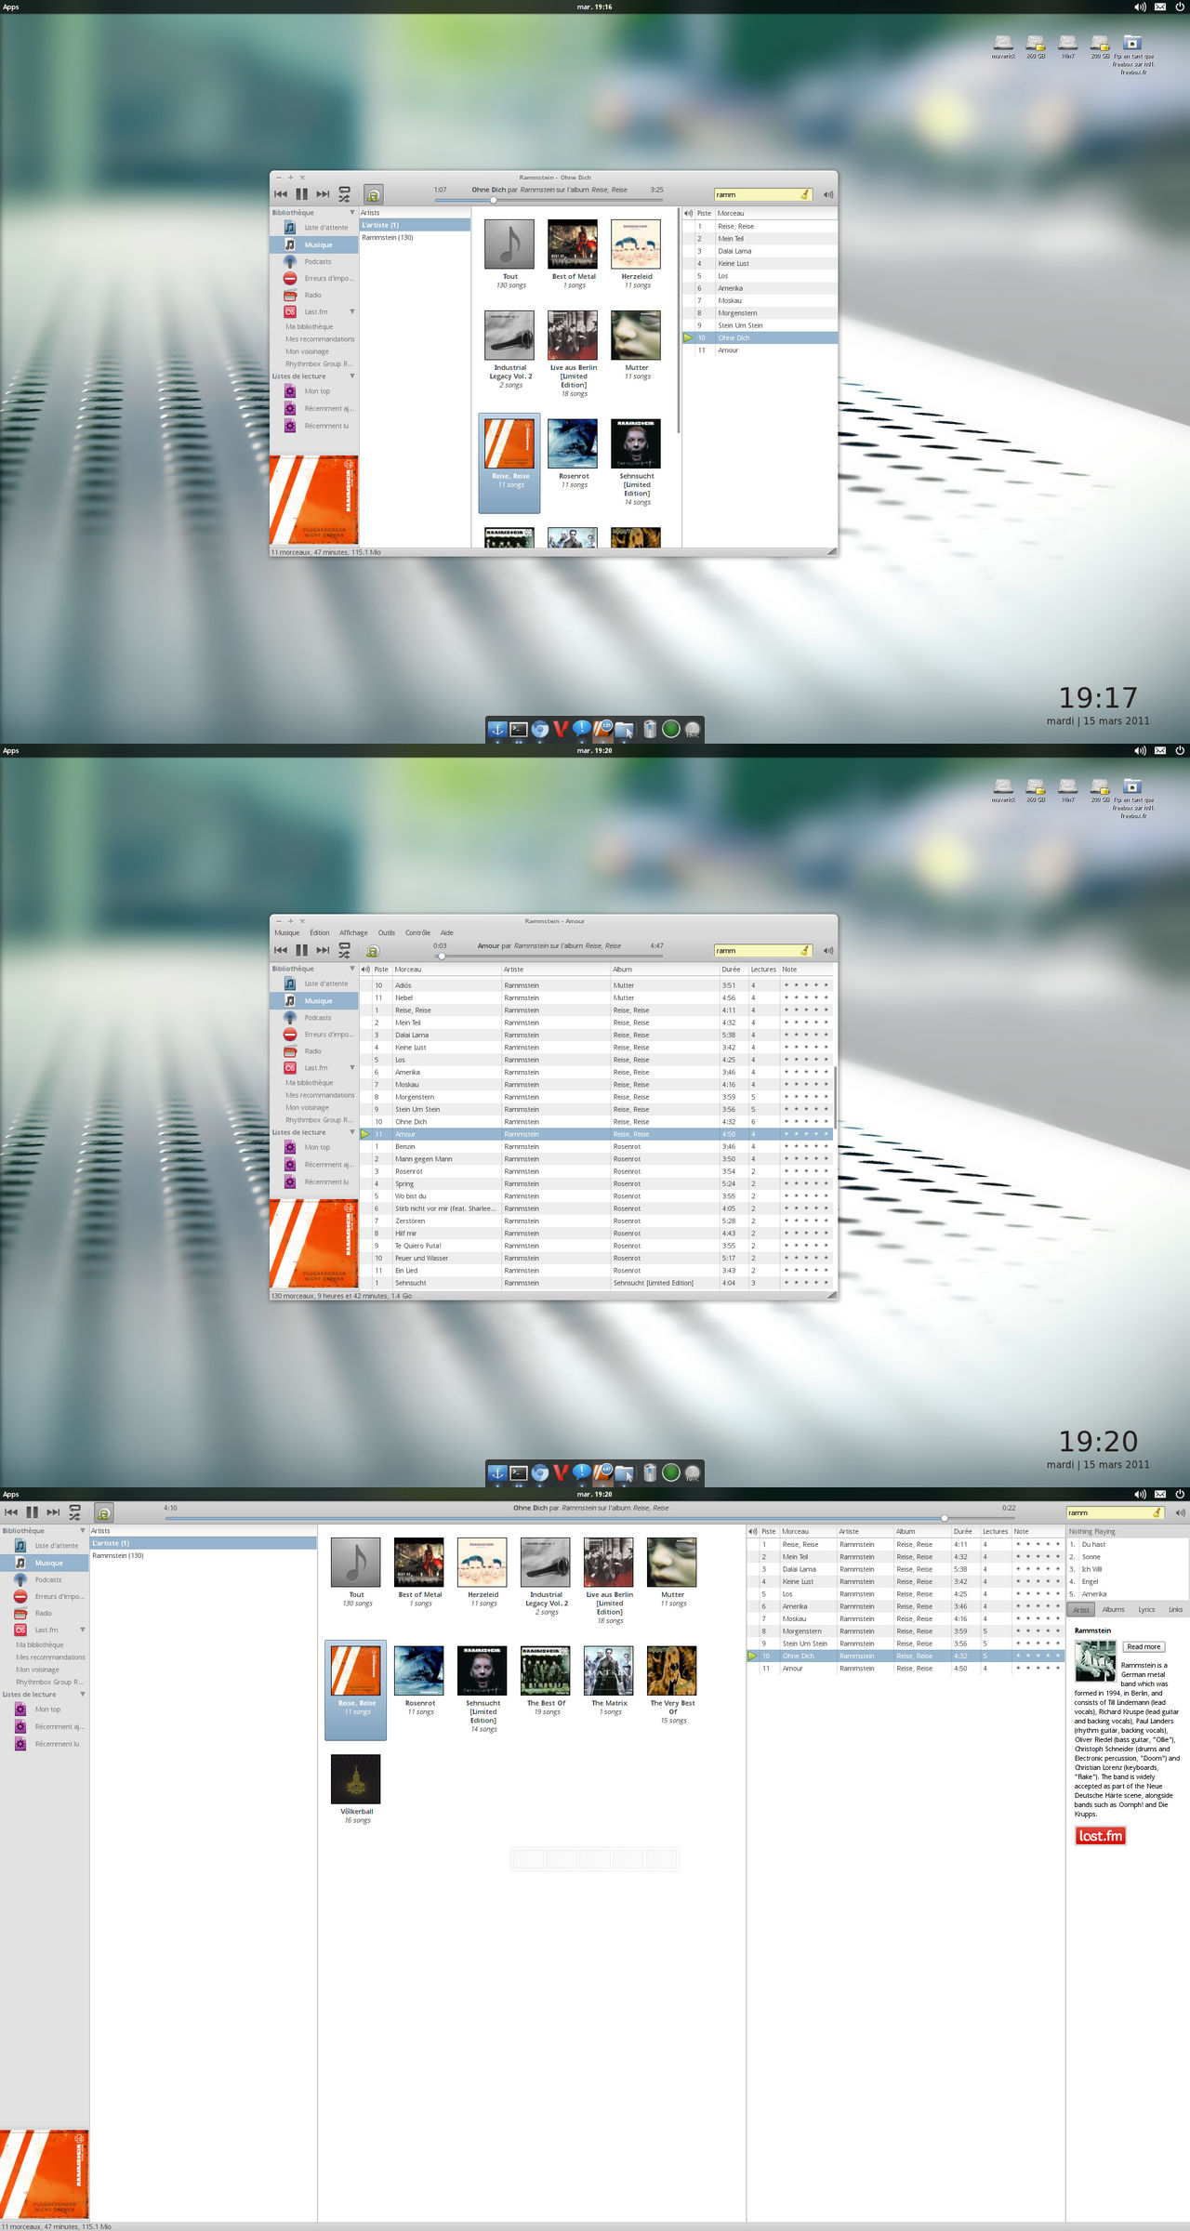This screenshot has width=1190, height=2231.
Task: Skip to next track in top window
Action: [323, 194]
